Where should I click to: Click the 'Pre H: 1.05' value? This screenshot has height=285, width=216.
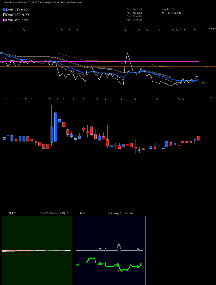(134, 13)
